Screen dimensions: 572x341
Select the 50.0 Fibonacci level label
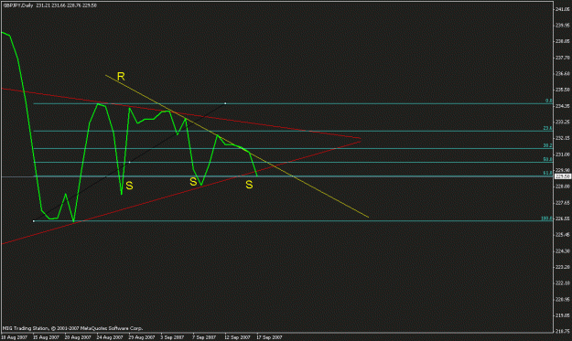(547, 159)
